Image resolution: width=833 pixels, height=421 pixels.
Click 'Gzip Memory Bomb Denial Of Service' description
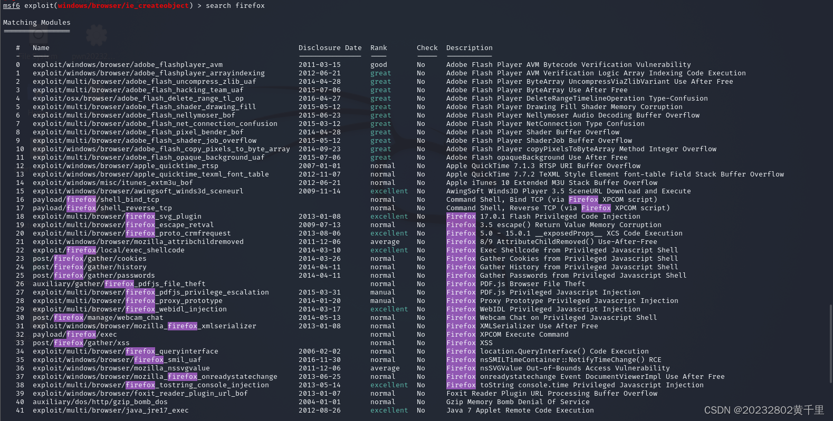coord(518,402)
